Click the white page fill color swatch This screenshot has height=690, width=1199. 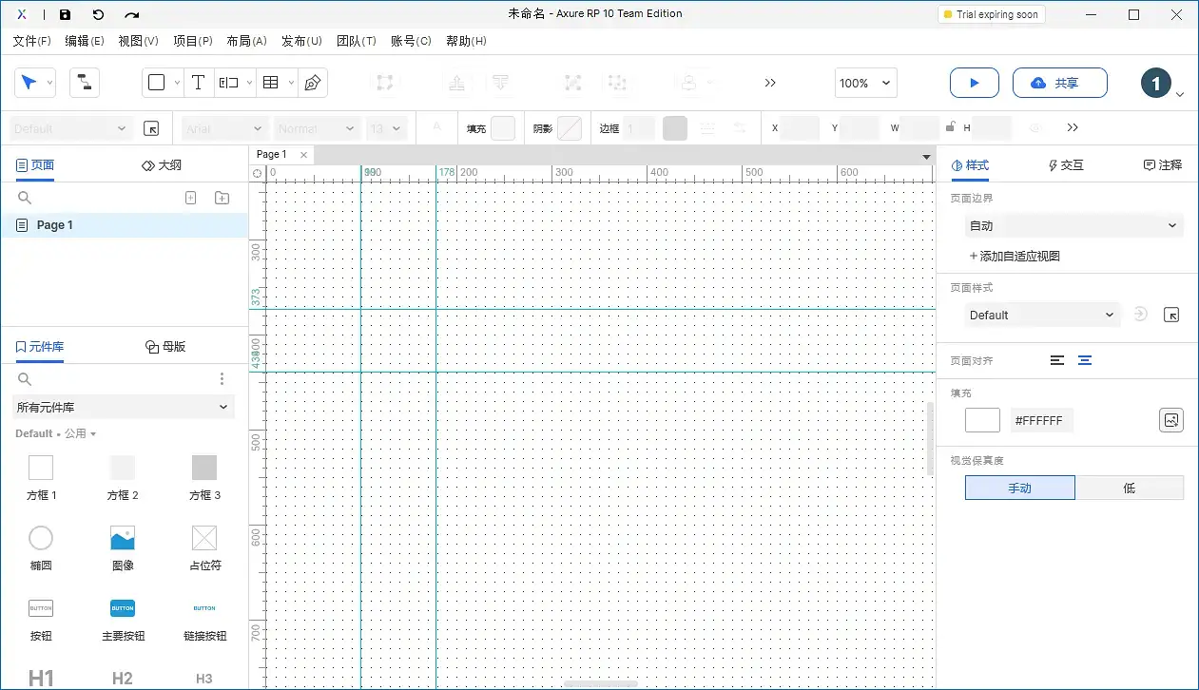[982, 419]
